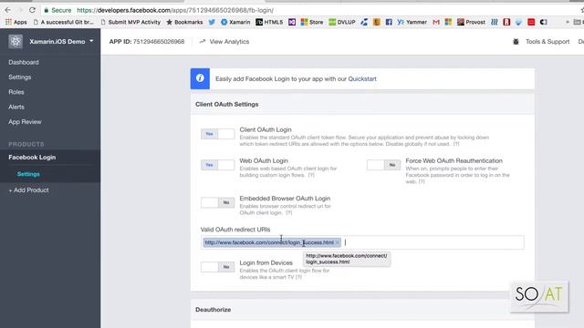Open Tools & Support
584x328 pixels.
coord(547,42)
